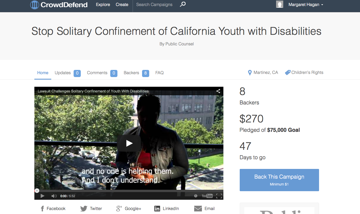Click the Search Campaigns input field
The width and height of the screenshot is (360, 214).
(x=154, y=5)
